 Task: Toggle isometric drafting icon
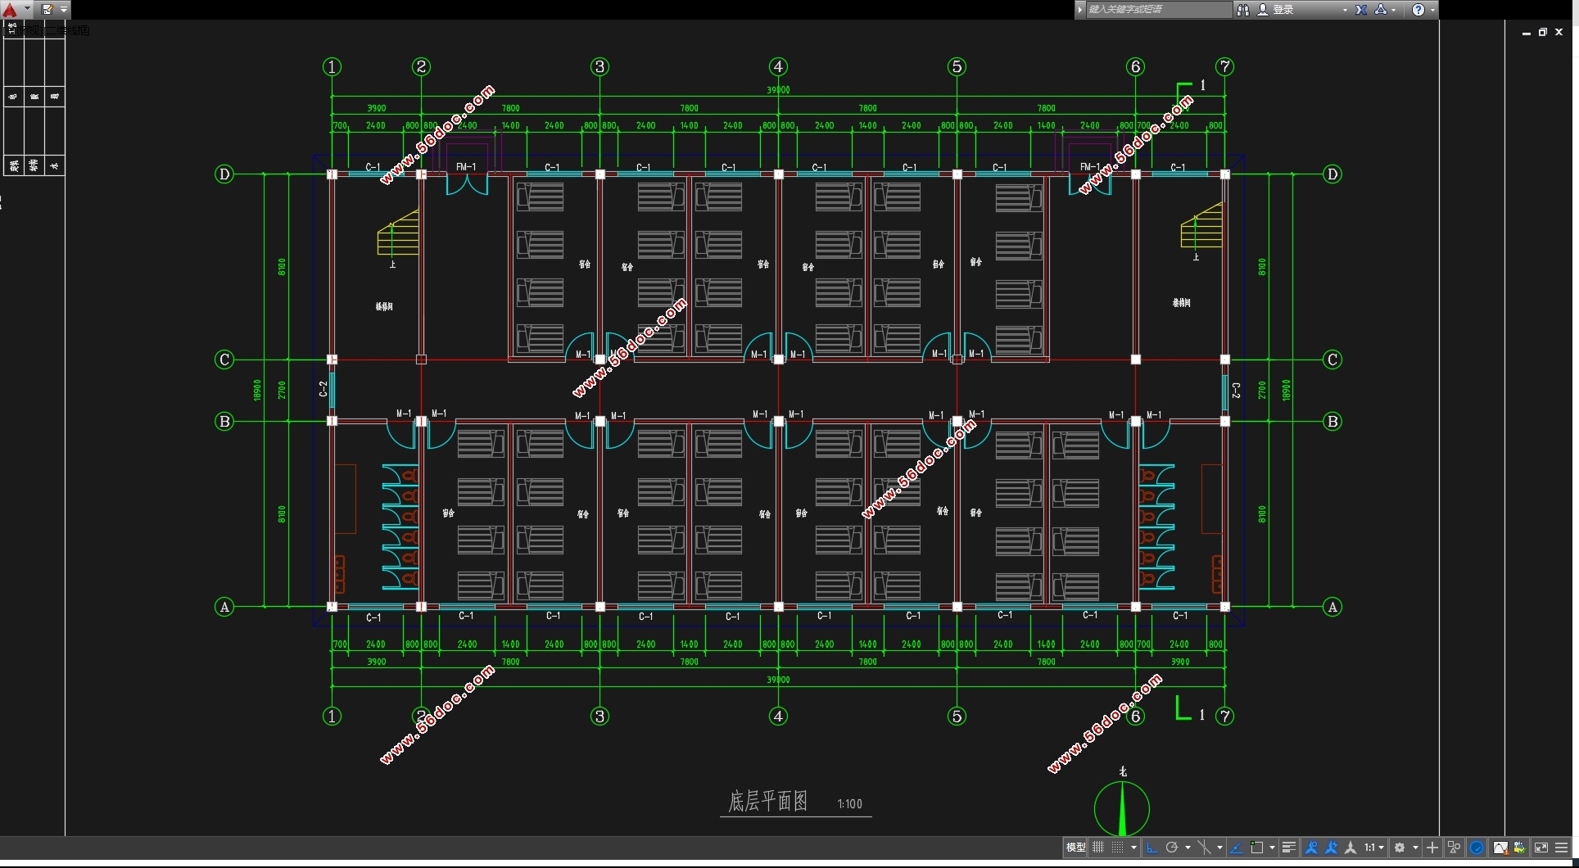click(x=1204, y=848)
